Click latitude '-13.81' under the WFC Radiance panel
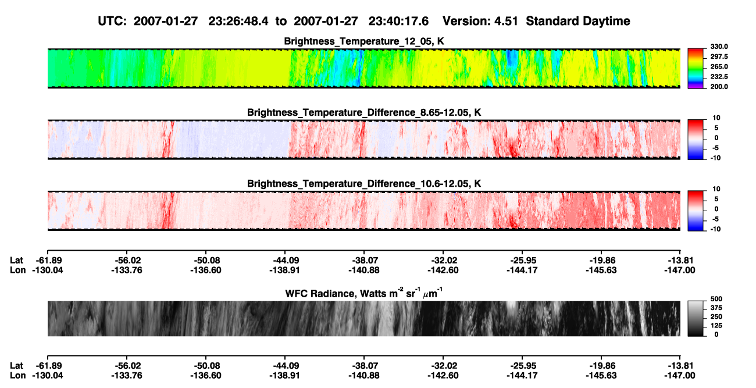Image resolution: width=756 pixels, height=388 pixels. pos(680,366)
